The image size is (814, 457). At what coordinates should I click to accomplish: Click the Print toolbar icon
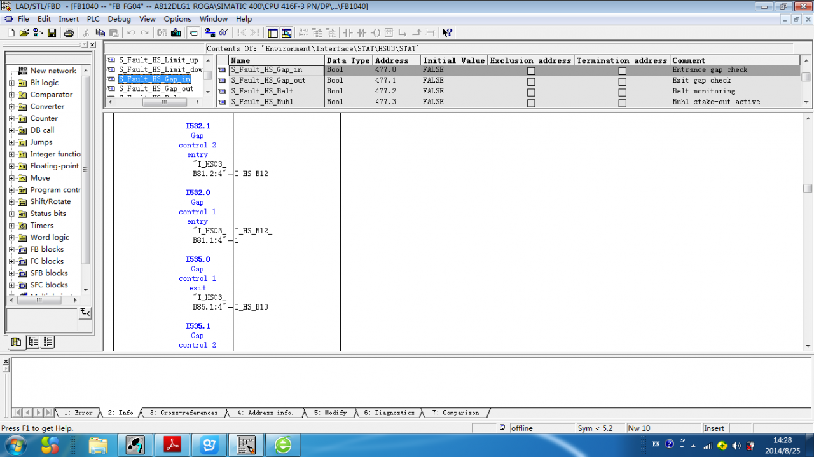[x=69, y=32]
